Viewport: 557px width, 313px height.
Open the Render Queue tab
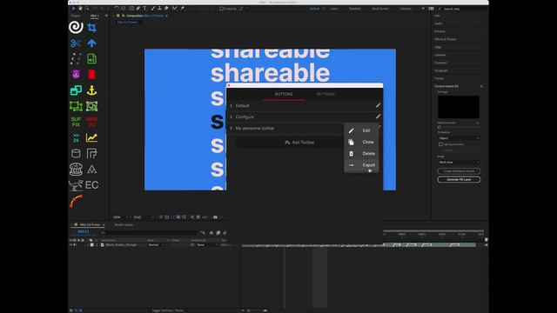point(124,224)
